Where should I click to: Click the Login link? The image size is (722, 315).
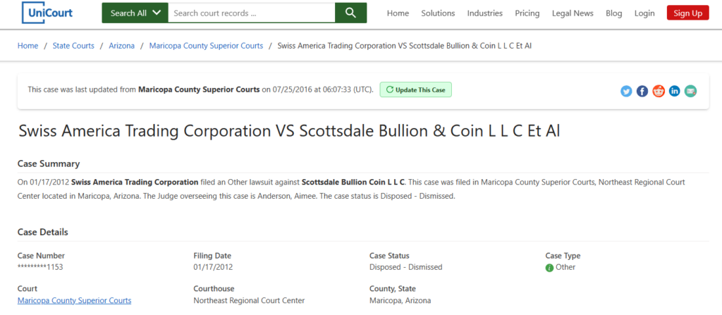644,13
